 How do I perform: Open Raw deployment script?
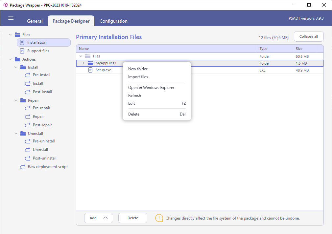pos(48,167)
